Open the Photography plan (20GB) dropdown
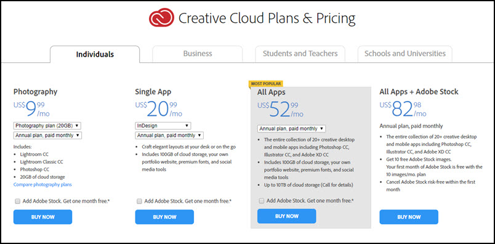Screen dimensions: 495x244 tap(47, 126)
